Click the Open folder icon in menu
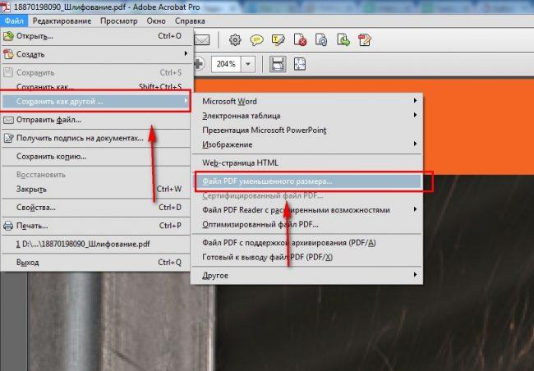The width and height of the screenshot is (534, 371). click(x=8, y=36)
